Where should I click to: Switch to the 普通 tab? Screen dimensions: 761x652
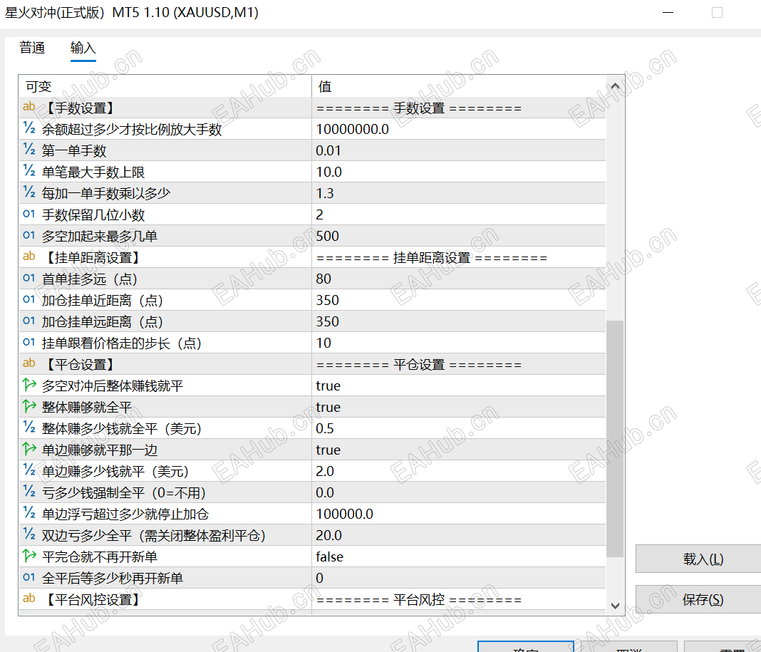pos(32,48)
